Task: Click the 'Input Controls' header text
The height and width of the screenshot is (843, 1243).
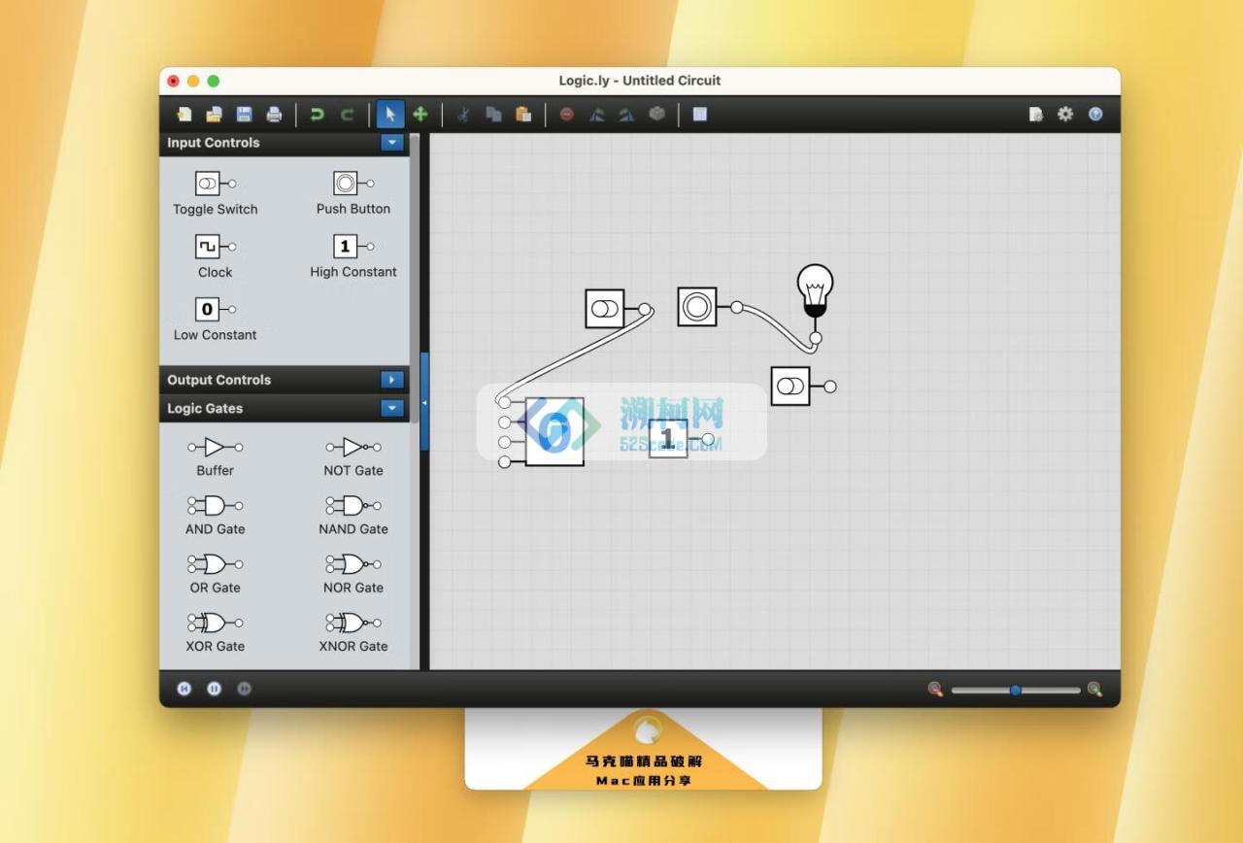Action: point(214,143)
